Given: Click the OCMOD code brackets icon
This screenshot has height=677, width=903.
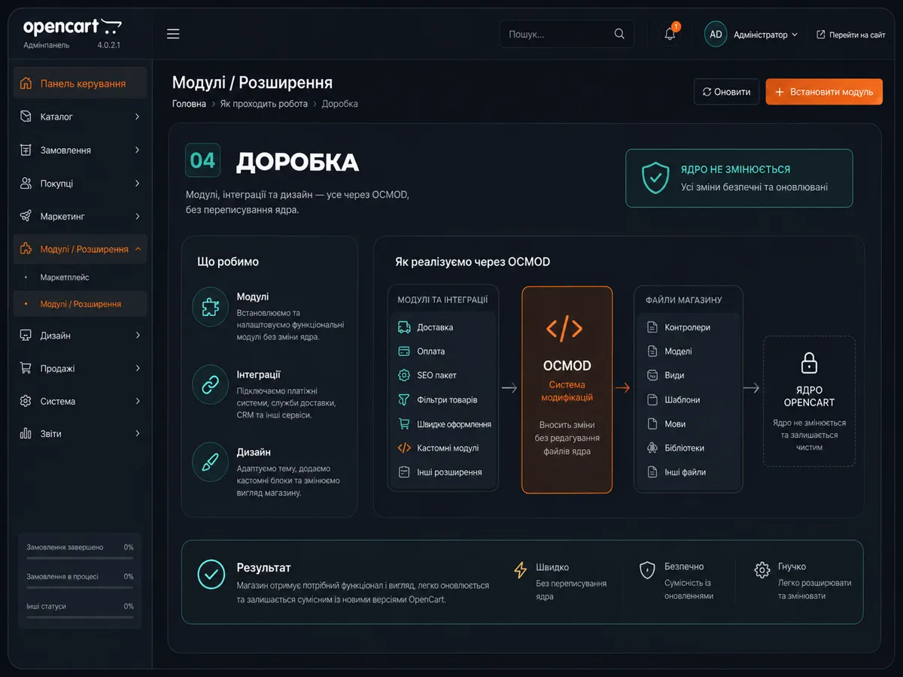Looking at the screenshot, I should [x=564, y=328].
